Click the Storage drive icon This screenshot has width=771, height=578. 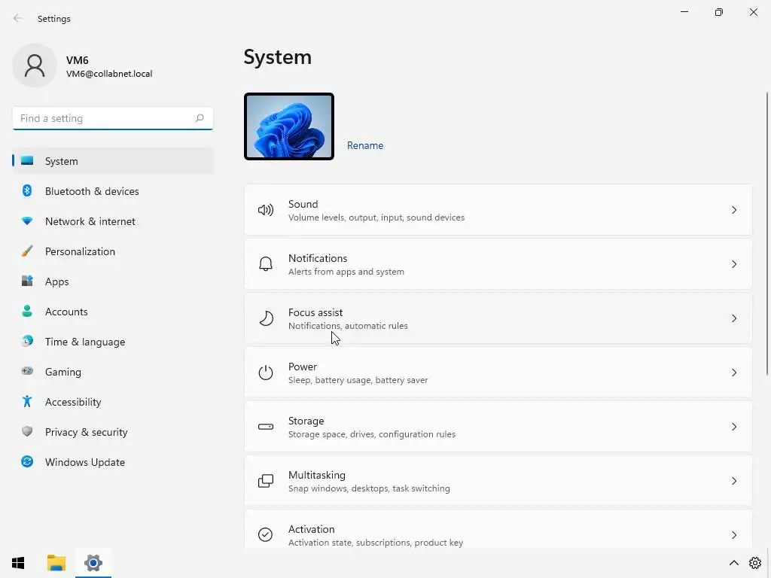(x=266, y=427)
